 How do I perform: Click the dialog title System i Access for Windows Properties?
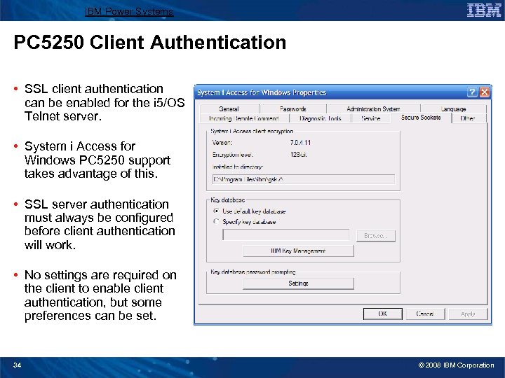click(x=262, y=92)
